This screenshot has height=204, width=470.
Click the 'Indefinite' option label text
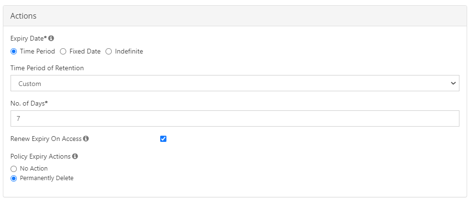click(x=129, y=51)
